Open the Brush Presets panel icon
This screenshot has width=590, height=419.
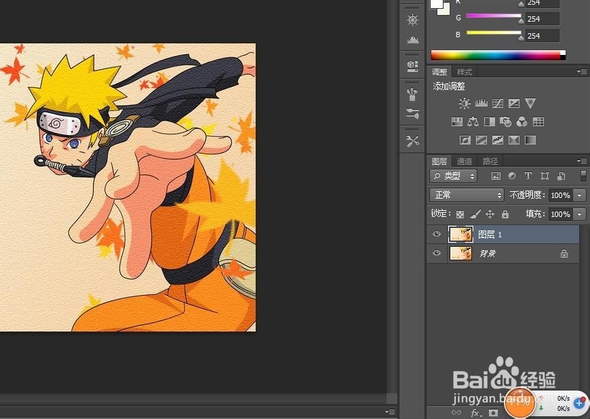412,94
